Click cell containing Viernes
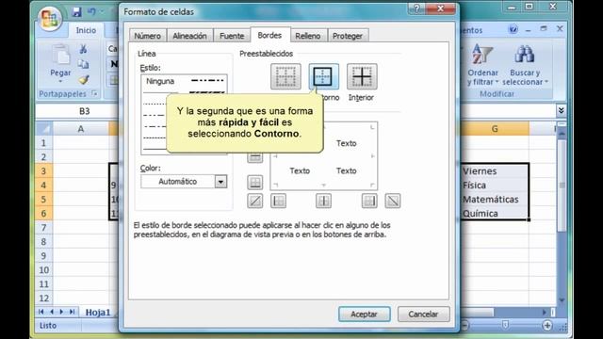 click(495, 171)
